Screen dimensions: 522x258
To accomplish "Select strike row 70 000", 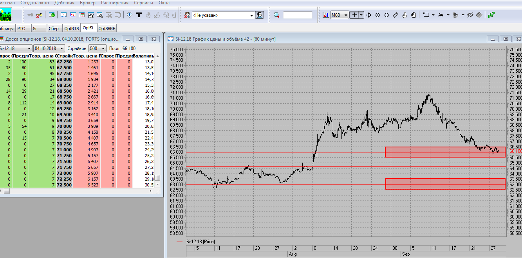I will point(77,127).
